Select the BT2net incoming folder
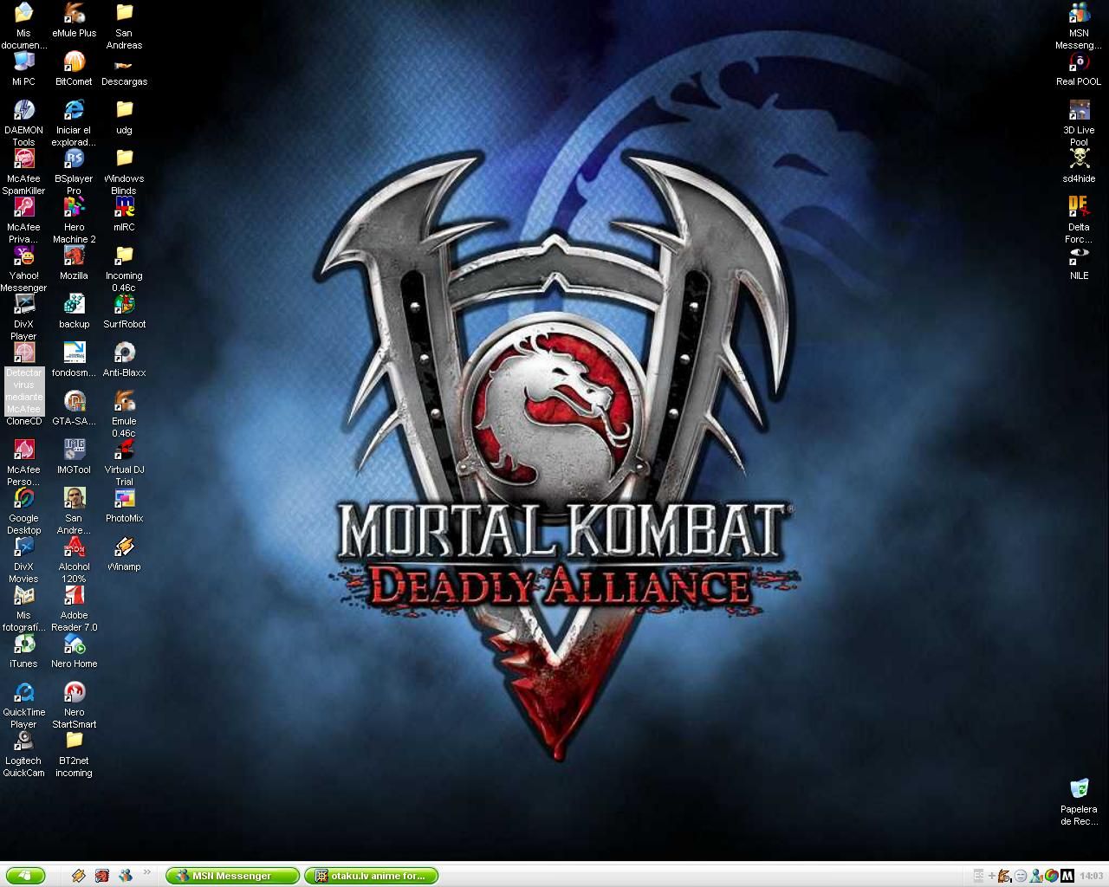1109x887 pixels. click(x=75, y=741)
